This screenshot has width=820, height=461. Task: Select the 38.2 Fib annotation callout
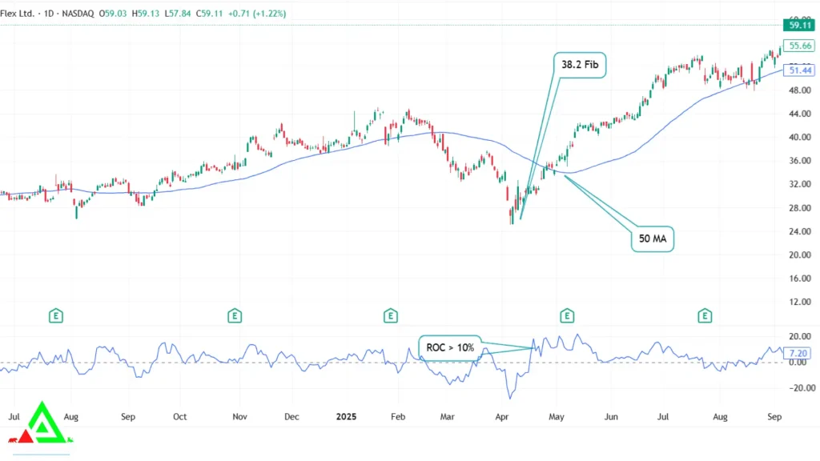click(x=579, y=65)
